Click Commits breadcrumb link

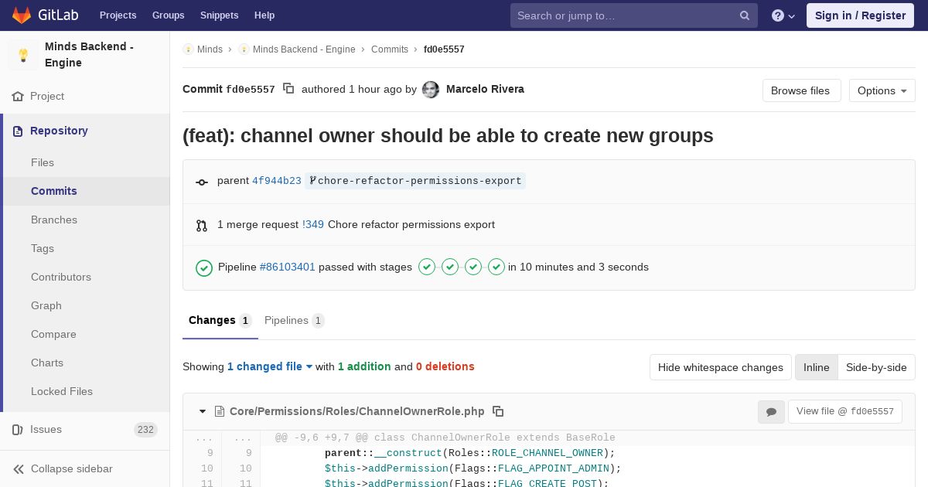pyautogui.click(x=390, y=49)
